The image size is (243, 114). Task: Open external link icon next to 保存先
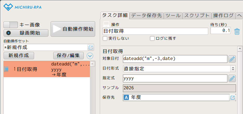coord(233,98)
